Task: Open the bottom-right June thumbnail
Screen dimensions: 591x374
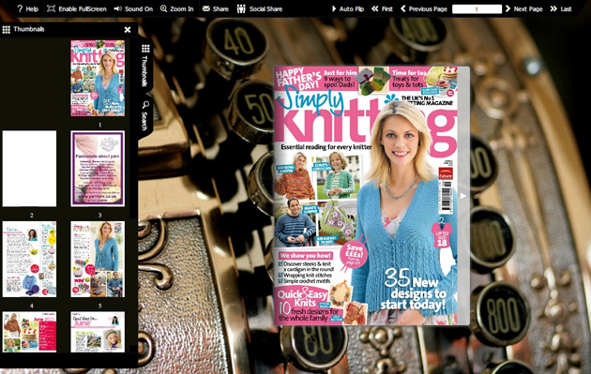Action: 98,332
